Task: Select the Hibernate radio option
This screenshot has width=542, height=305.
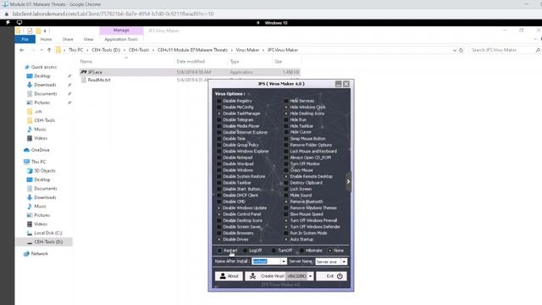Action: [301, 251]
